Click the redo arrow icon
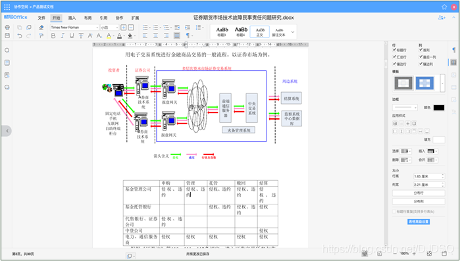The image size is (460, 261). (x=29, y=36)
